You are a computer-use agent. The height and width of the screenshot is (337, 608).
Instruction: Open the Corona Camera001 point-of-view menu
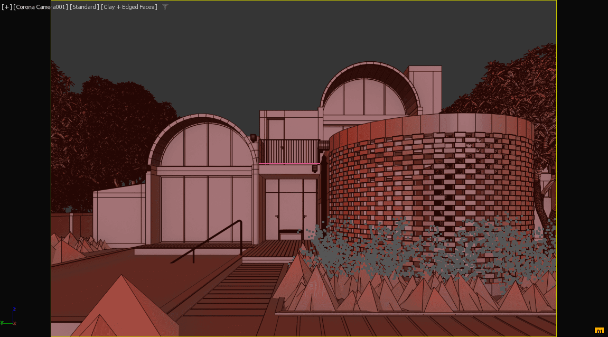(41, 7)
